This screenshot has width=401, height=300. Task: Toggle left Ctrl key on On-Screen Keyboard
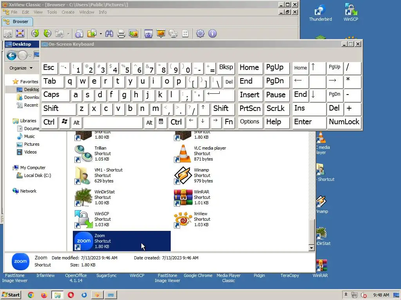coord(49,122)
